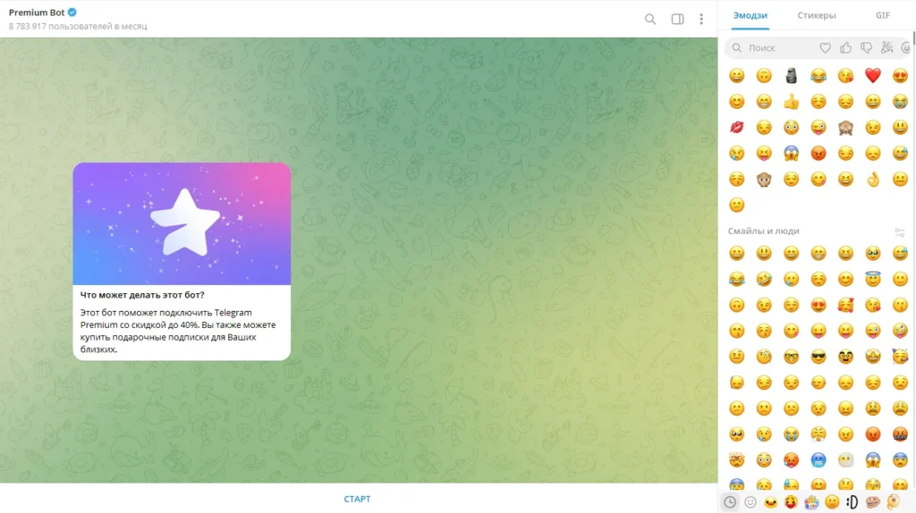Pick the rolling on floor laughing emoji

(x=764, y=279)
